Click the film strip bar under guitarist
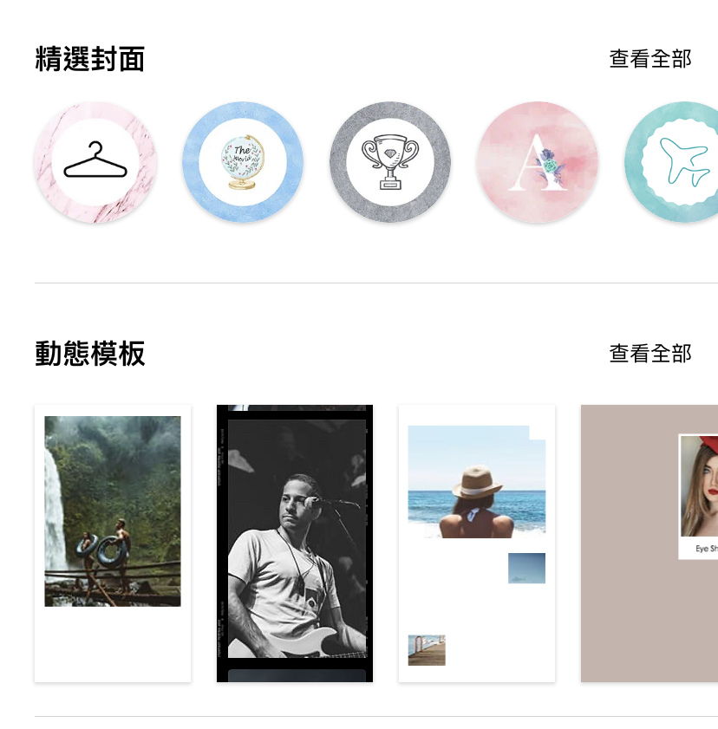718x729 pixels. pyautogui.click(x=297, y=675)
